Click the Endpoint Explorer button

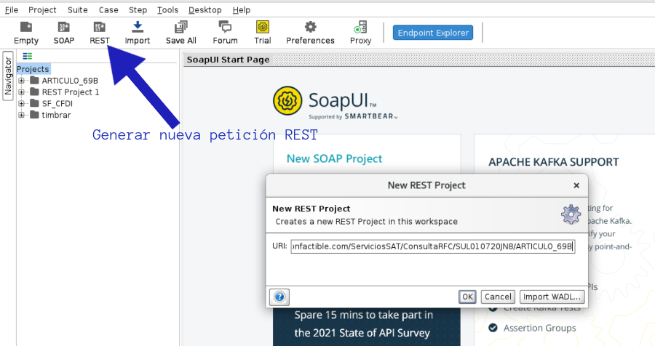pyautogui.click(x=433, y=33)
